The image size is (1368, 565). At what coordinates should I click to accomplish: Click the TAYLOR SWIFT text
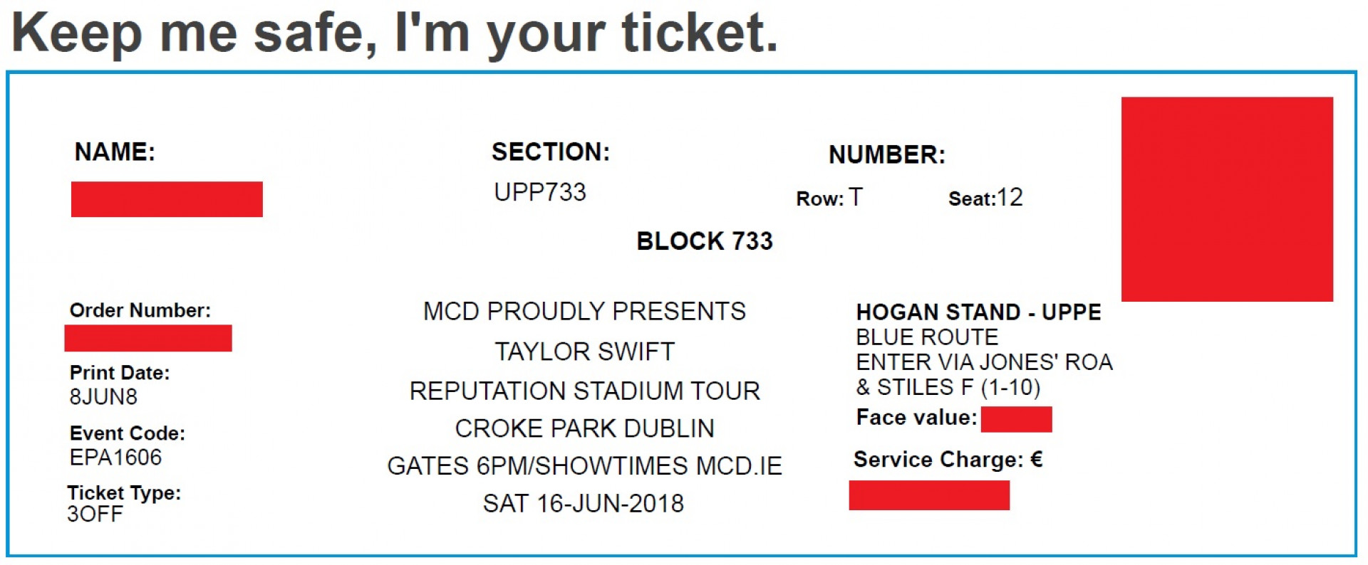tap(584, 352)
